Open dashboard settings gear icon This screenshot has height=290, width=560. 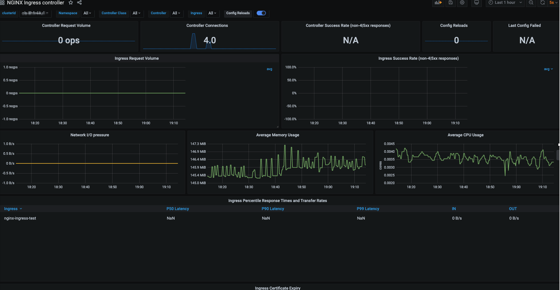coord(462,3)
